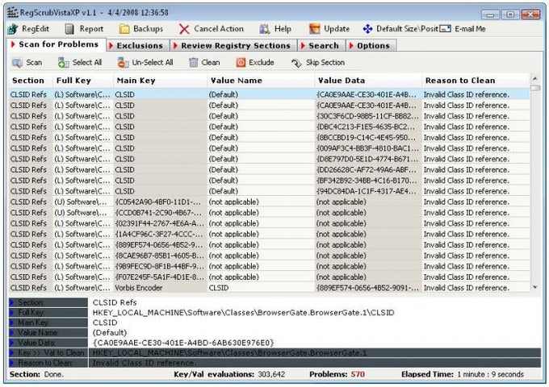Open the Backups folder icon
This screenshot has height=387, width=549.
(x=124, y=29)
